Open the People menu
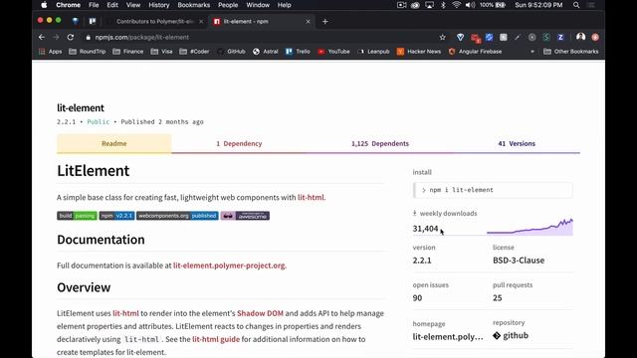The width and height of the screenshot is (637, 358). click(228, 5)
